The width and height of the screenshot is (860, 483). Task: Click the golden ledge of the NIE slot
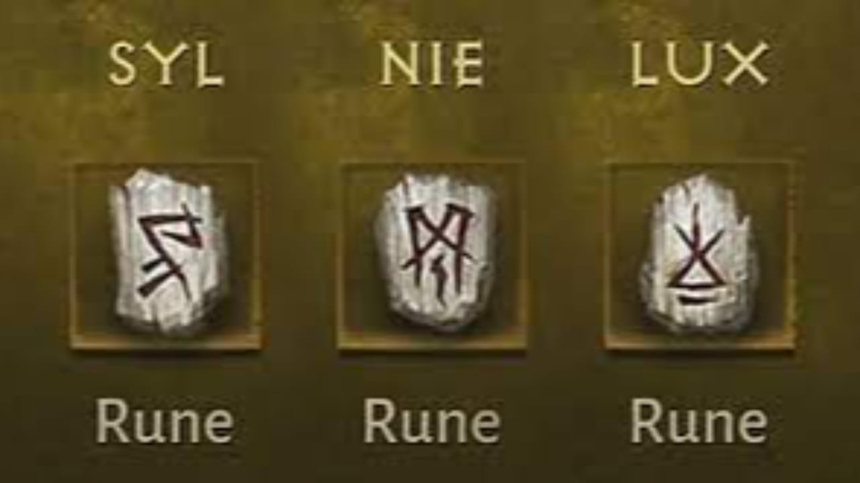coord(432,341)
